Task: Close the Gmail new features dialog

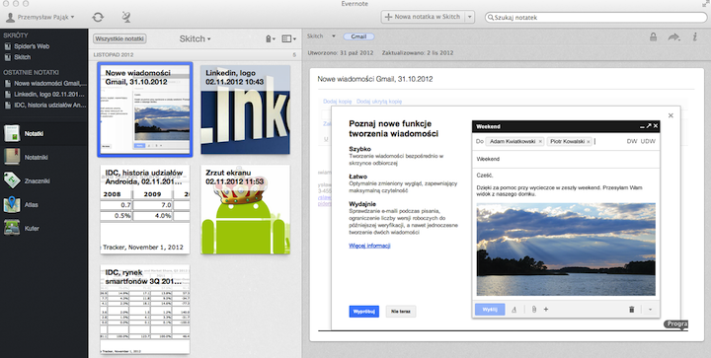Action: coord(671,115)
